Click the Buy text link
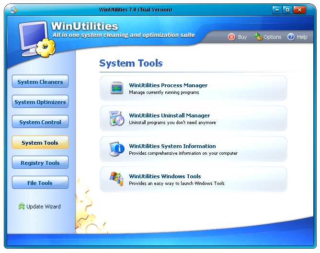Image resolution: width=320 pixels, height=253 pixels. point(242,37)
